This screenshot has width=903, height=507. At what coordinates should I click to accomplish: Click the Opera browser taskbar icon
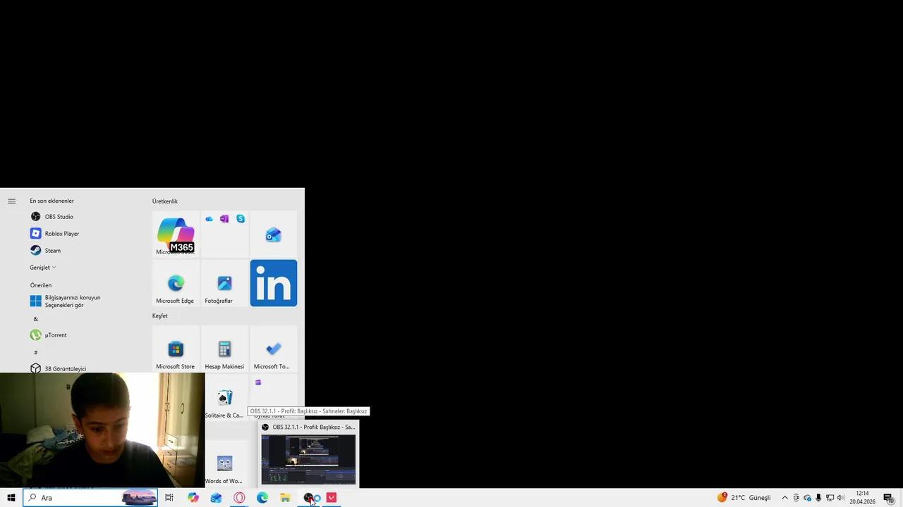239,498
